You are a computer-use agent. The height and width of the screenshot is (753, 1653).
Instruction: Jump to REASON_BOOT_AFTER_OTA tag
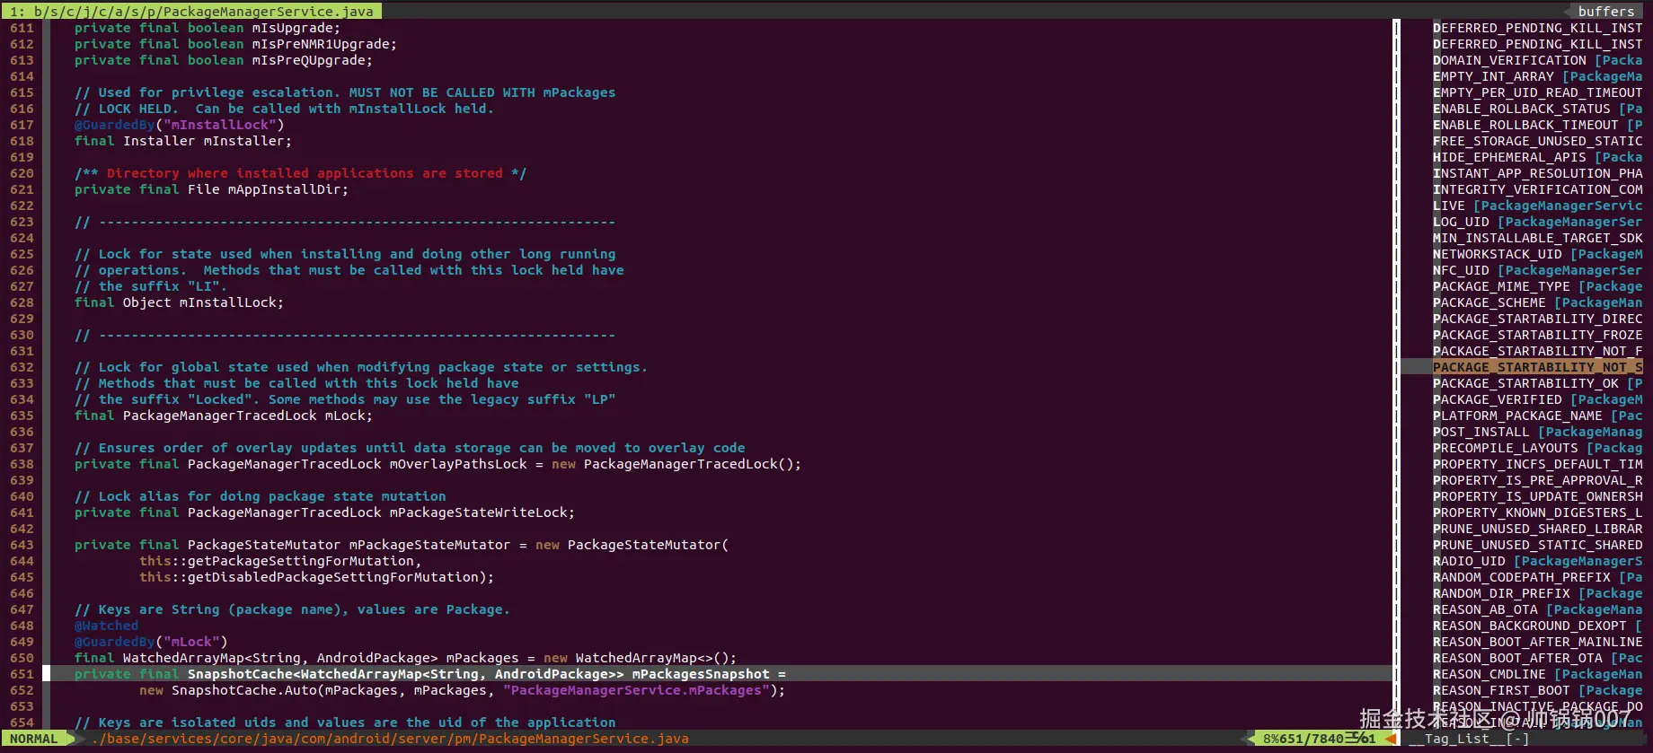1537,658
